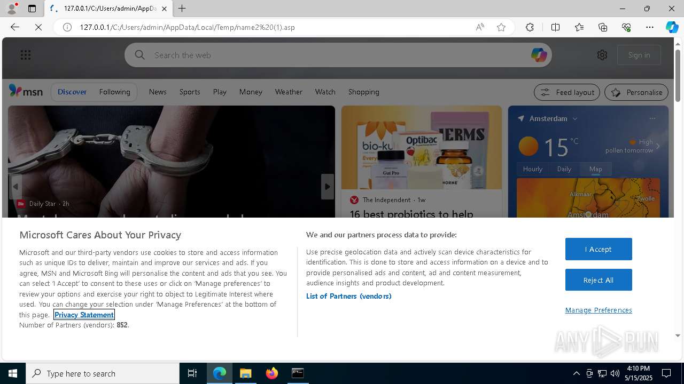This screenshot has width=684, height=384.
Task: Open a new browser tab
Action: 182,9
